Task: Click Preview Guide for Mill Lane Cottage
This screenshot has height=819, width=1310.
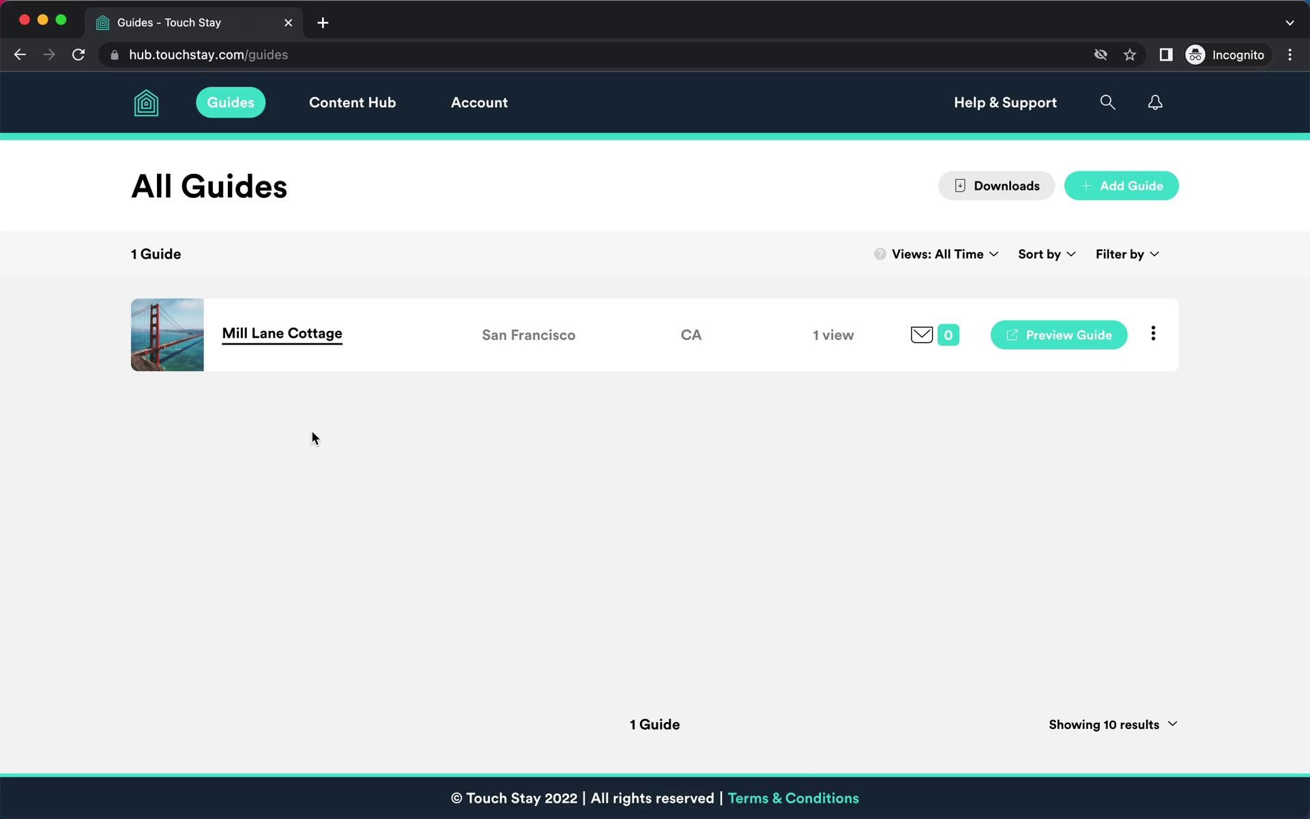Action: point(1058,335)
